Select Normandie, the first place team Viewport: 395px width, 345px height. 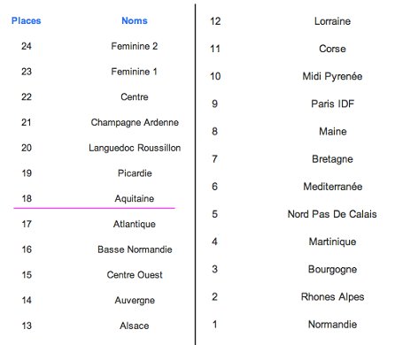pyautogui.click(x=332, y=325)
